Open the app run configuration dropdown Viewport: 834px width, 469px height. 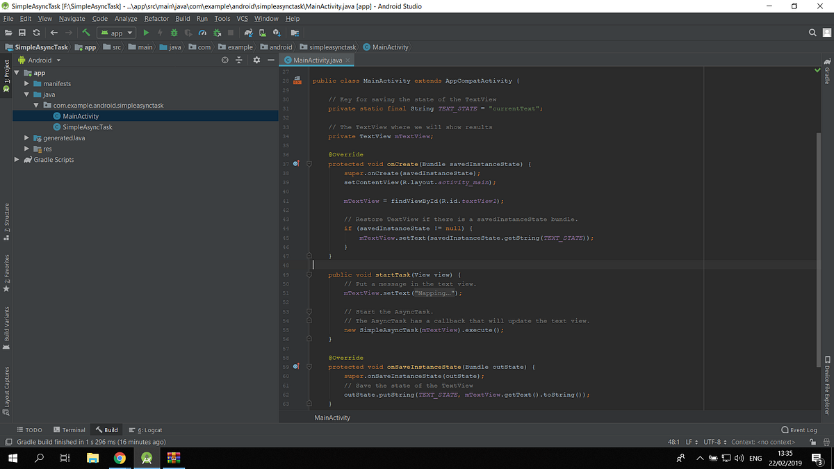pyautogui.click(x=116, y=33)
